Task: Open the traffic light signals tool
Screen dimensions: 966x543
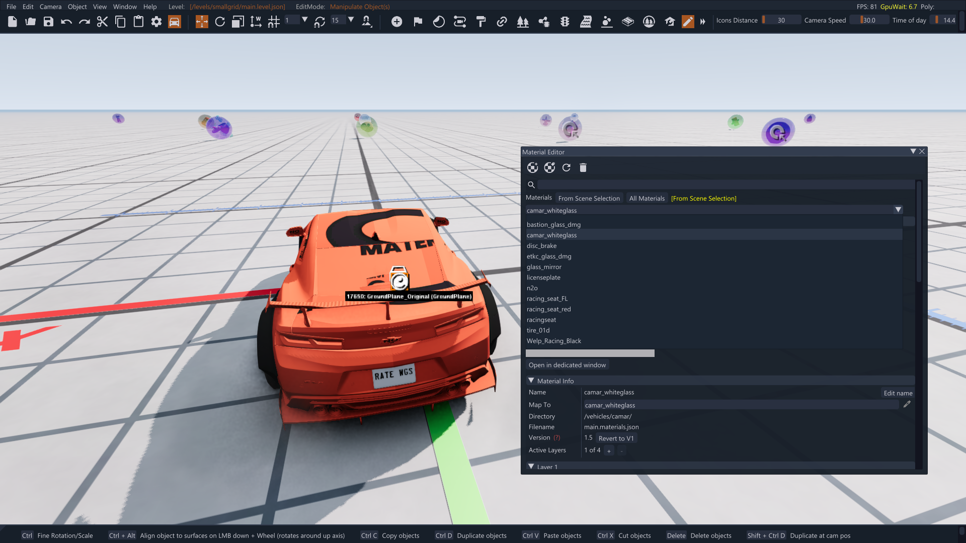Action: 565,22
